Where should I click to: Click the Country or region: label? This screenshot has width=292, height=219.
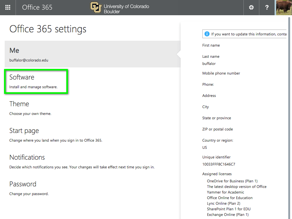(218, 140)
